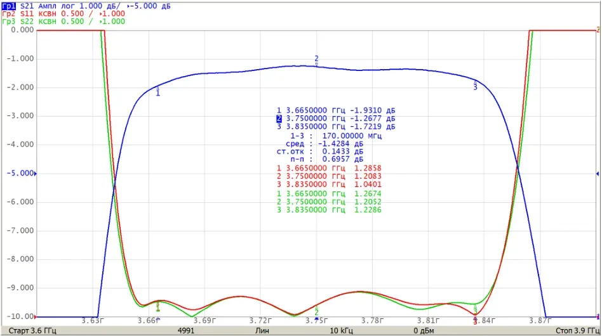This screenshot has height=336, width=602.
Task: Click the сред : -1.4284 дБ statistic
Action: click(x=324, y=144)
